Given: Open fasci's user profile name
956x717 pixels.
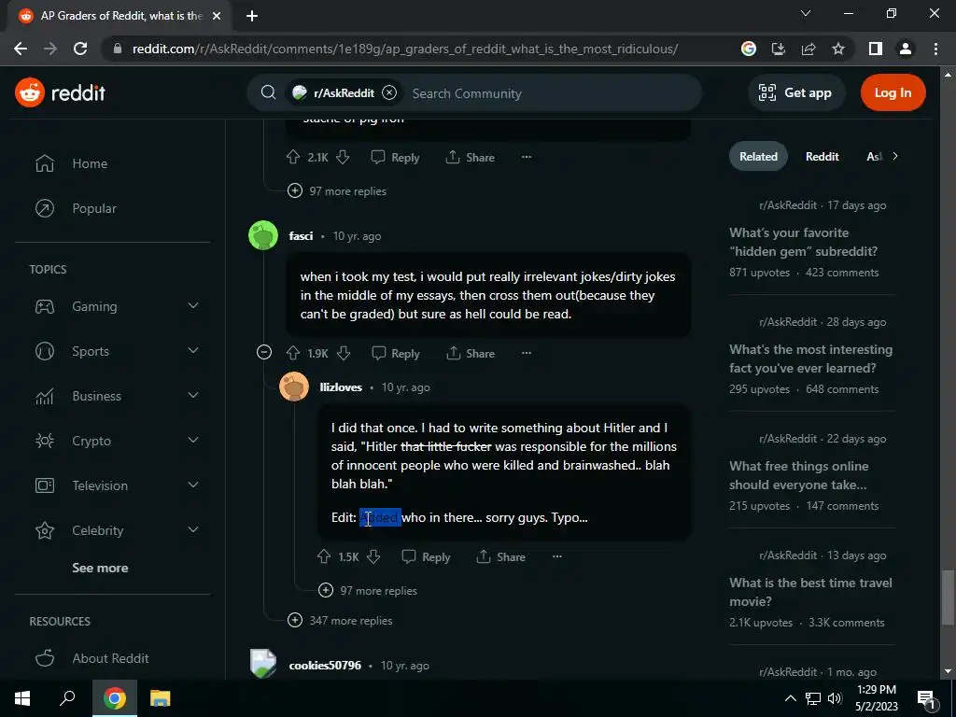Looking at the screenshot, I should [301, 236].
